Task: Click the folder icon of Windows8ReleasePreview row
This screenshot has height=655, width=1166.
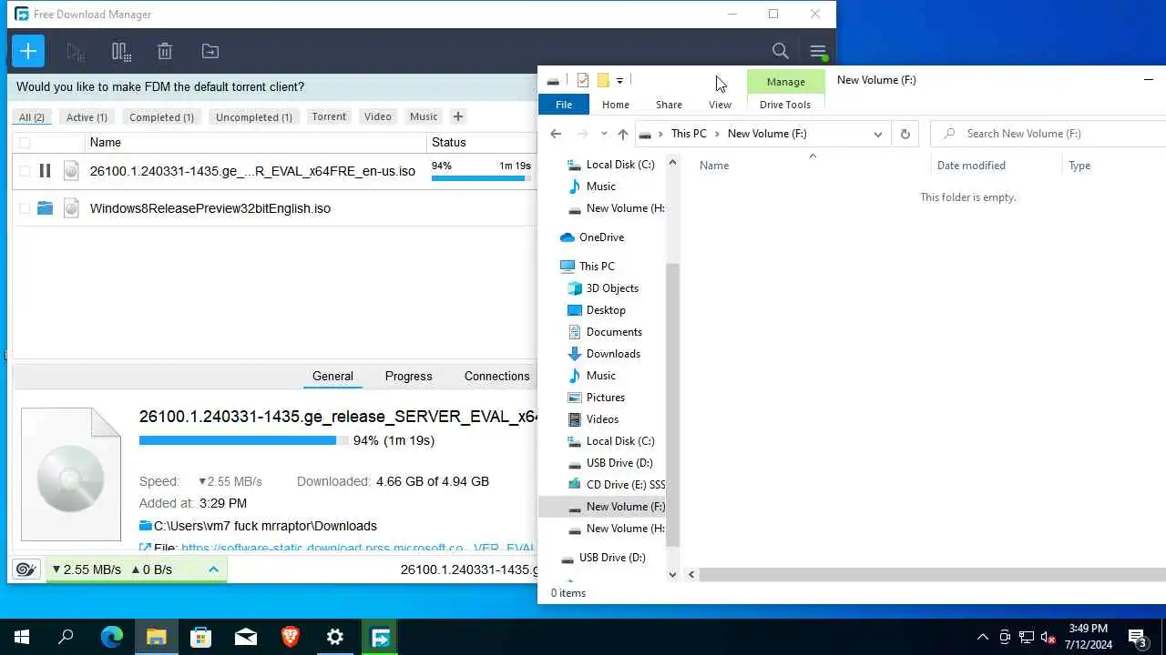Action: pyautogui.click(x=45, y=208)
